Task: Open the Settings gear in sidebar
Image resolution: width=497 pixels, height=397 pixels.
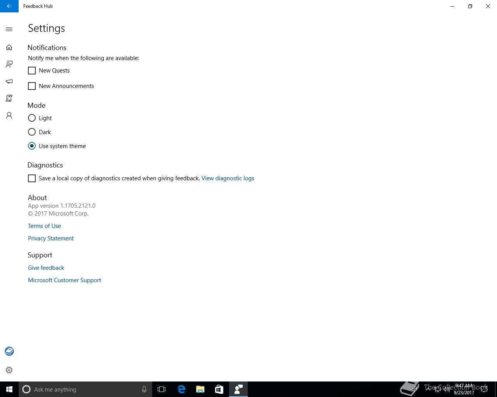Action: (9, 370)
